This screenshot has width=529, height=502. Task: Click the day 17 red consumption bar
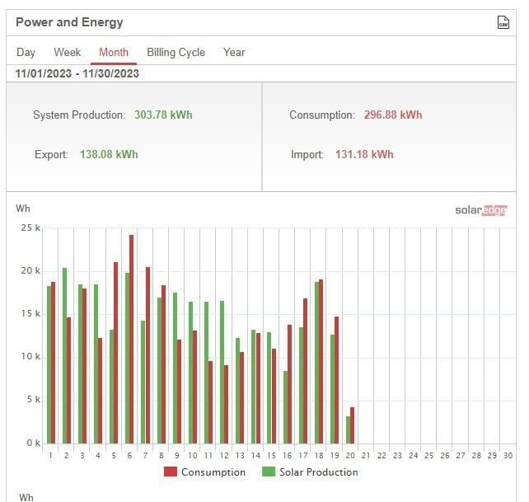[x=306, y=371]
